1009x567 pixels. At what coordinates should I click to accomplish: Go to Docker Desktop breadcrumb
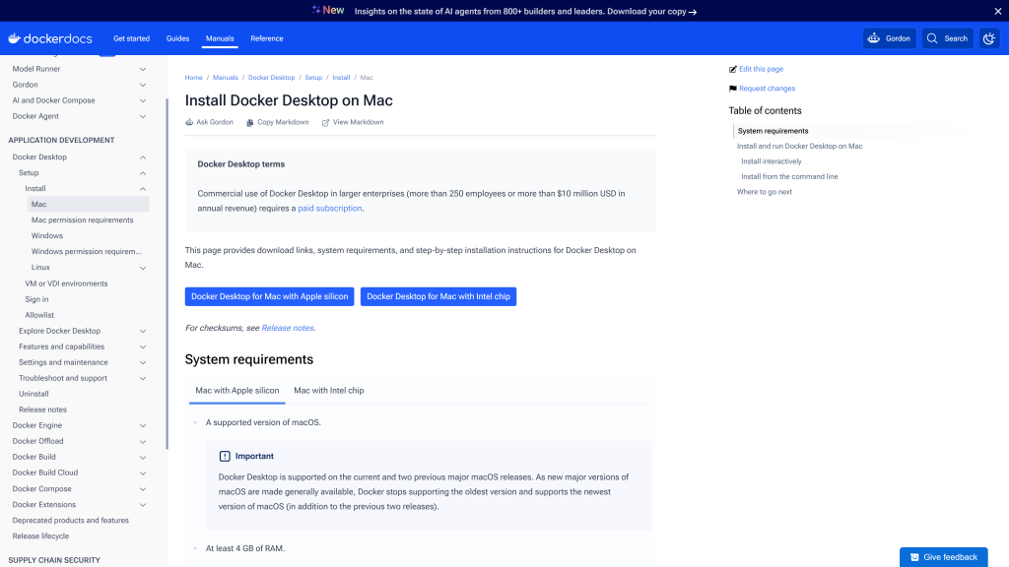click(x=272, y=77)
